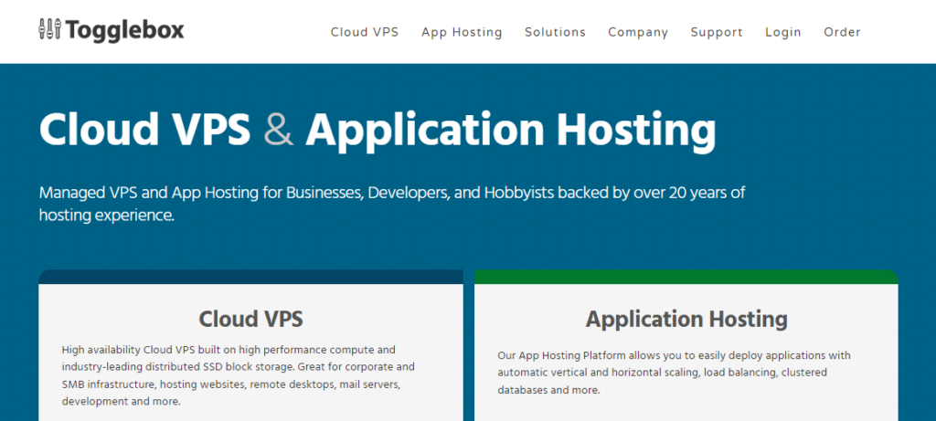Go to the Login page

pyautogui.click(x=783, y=32)
